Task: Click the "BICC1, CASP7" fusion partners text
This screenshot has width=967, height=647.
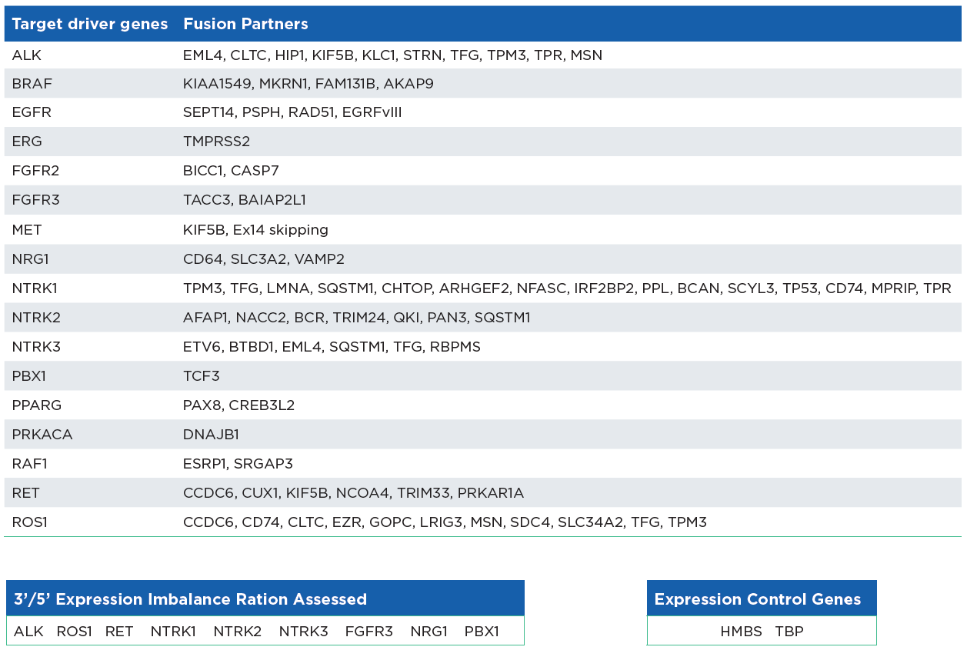Action: (231, 171)
